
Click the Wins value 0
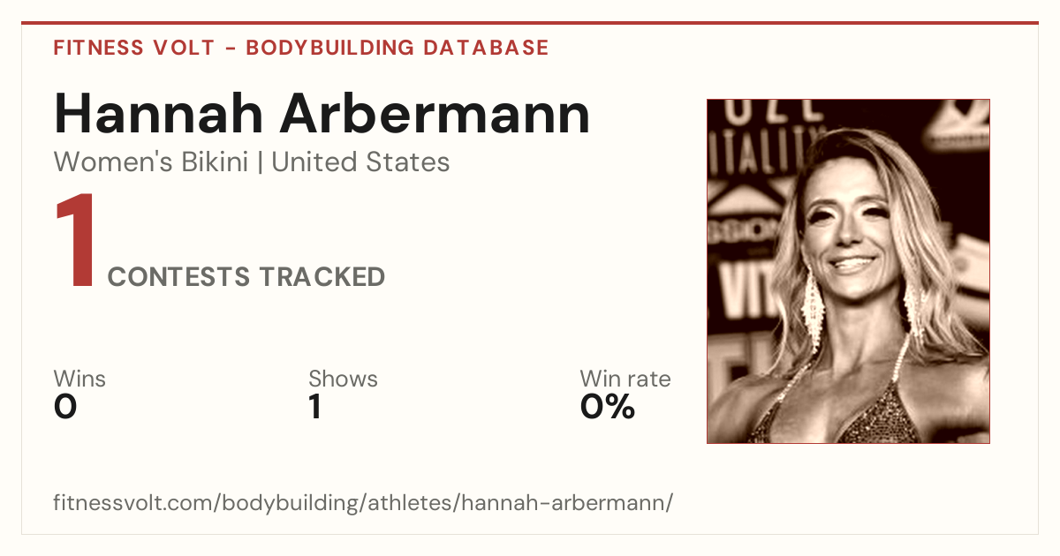pos(65,407)
